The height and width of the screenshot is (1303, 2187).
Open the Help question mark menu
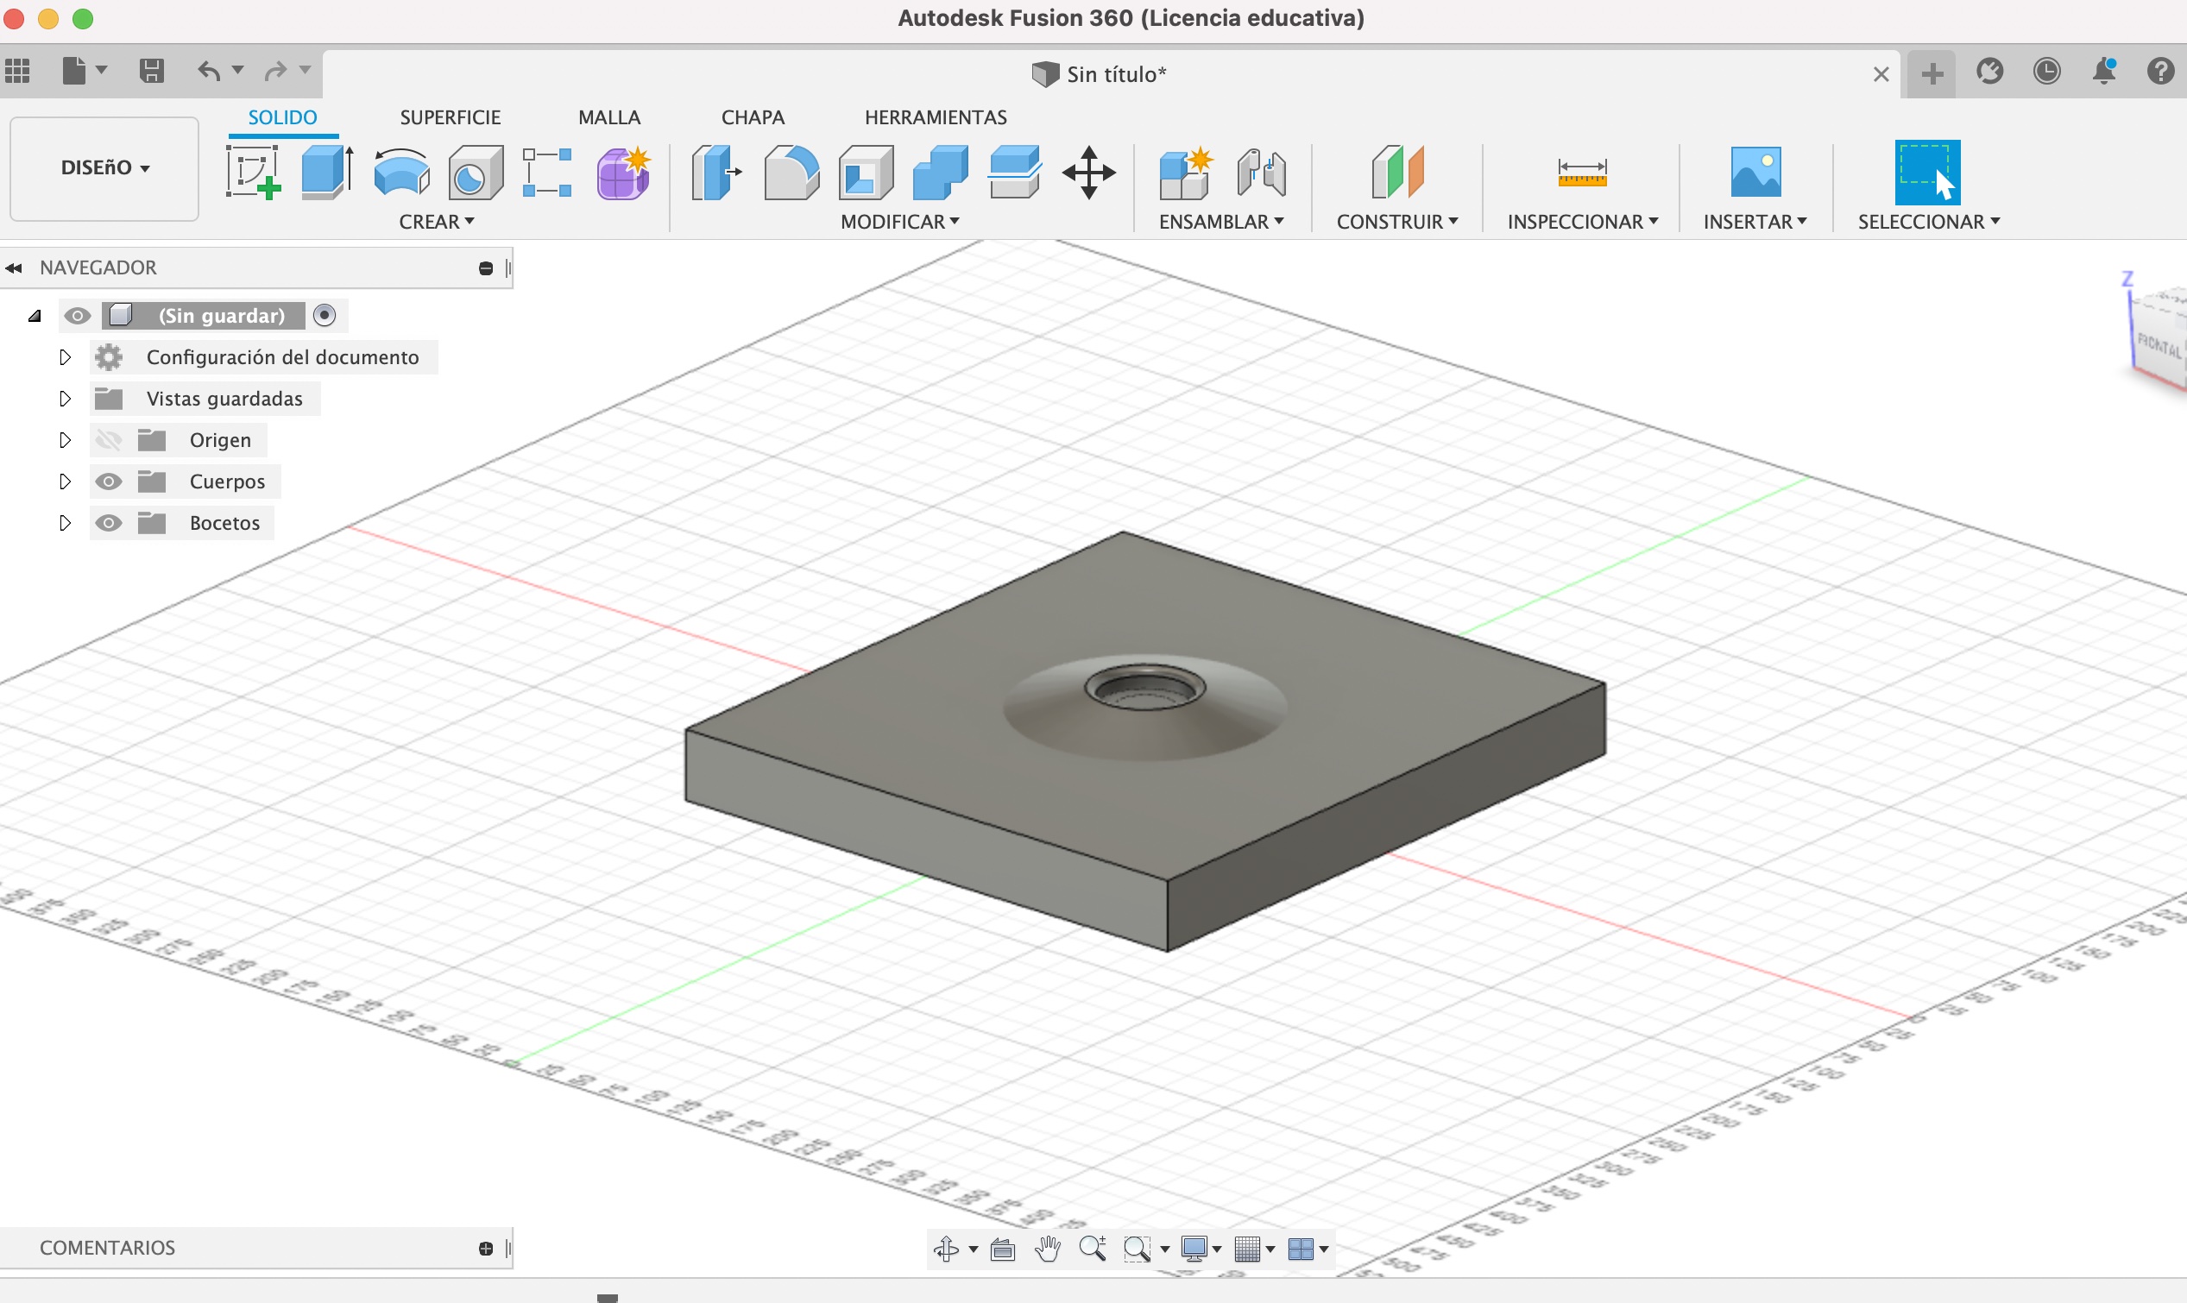[x=2160, y=71]
